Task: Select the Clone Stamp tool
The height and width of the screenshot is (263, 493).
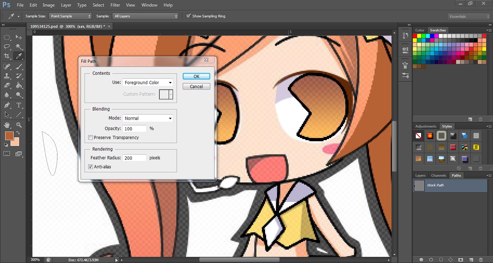Action: (x=7, y=76)
